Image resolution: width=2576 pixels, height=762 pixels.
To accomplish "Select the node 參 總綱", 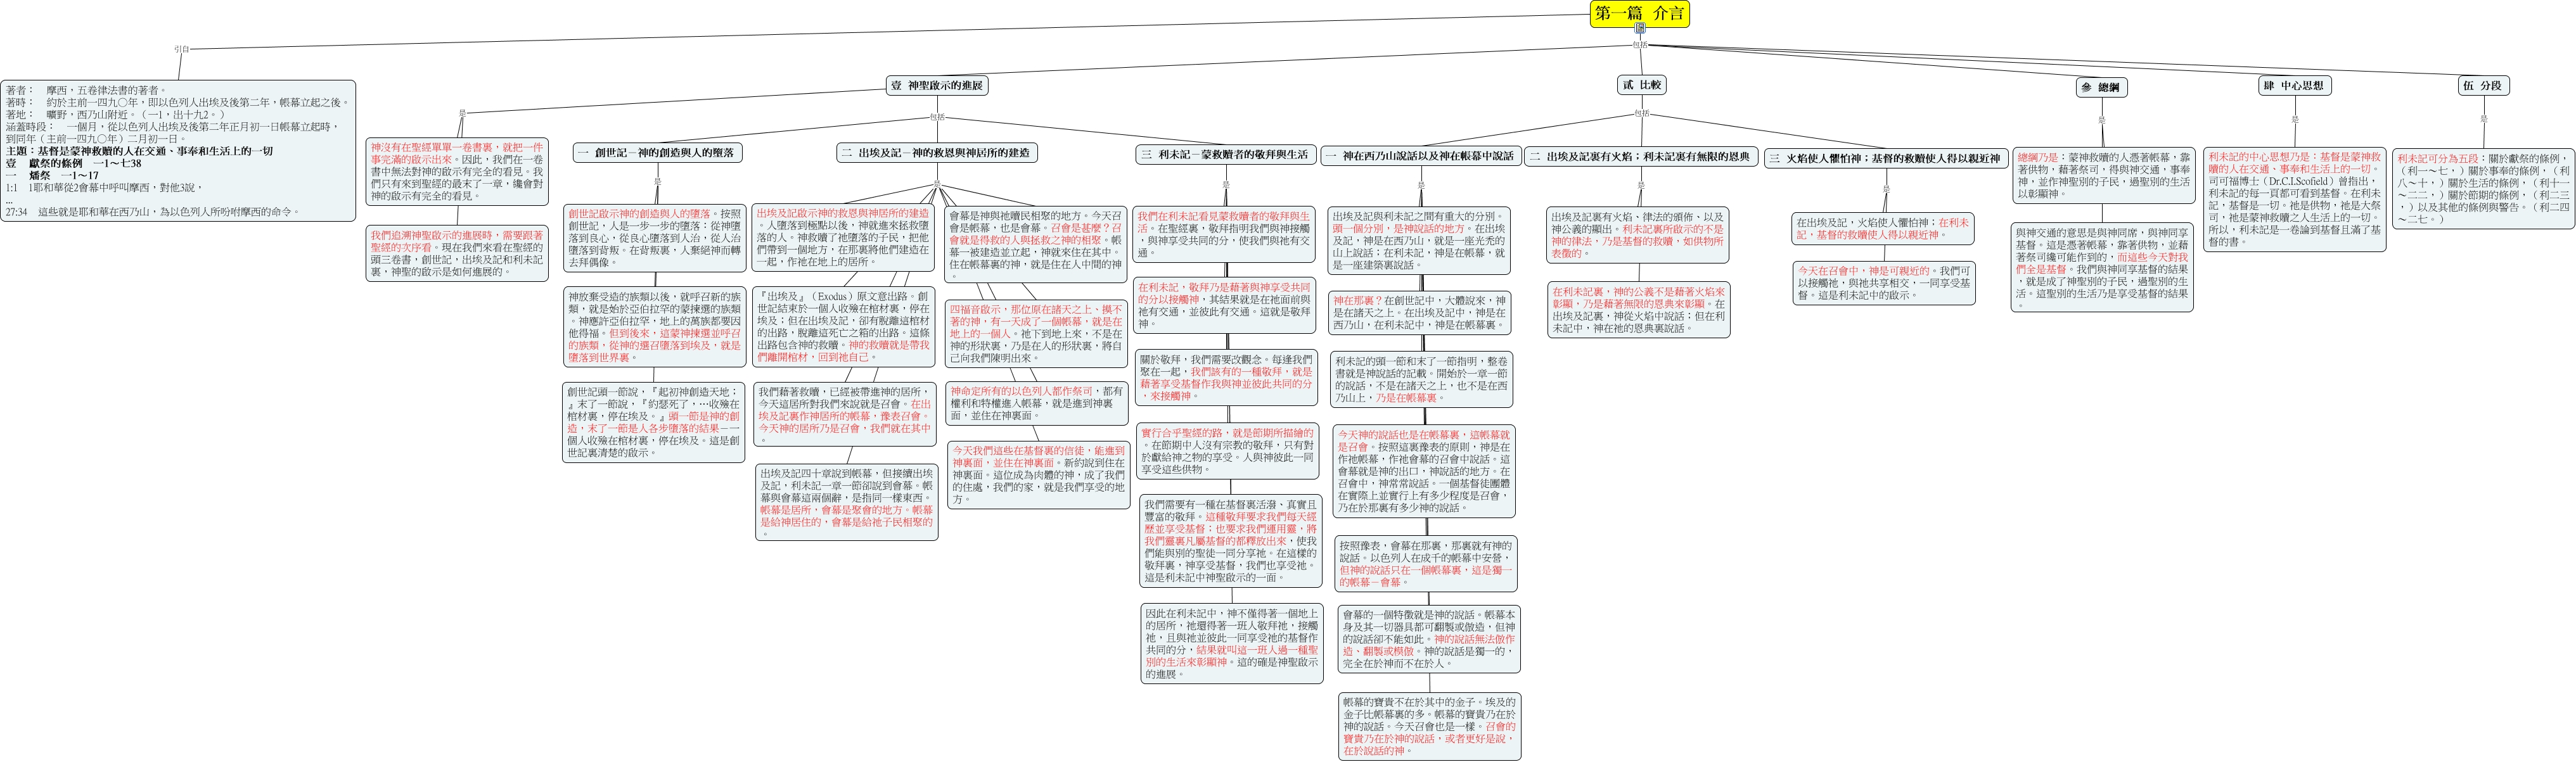I will tap(2101, 87).
